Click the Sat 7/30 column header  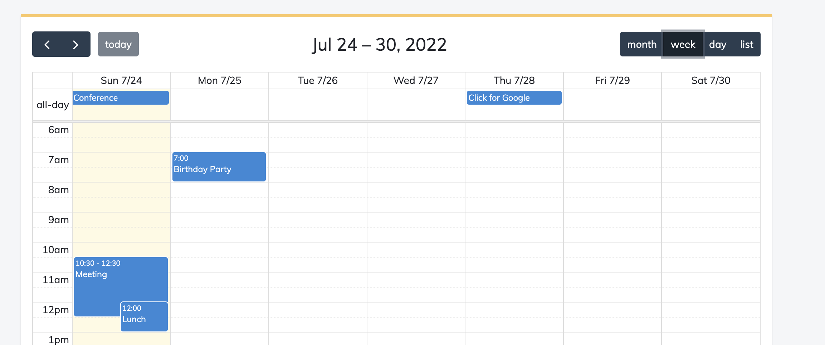tap(711, 80)
